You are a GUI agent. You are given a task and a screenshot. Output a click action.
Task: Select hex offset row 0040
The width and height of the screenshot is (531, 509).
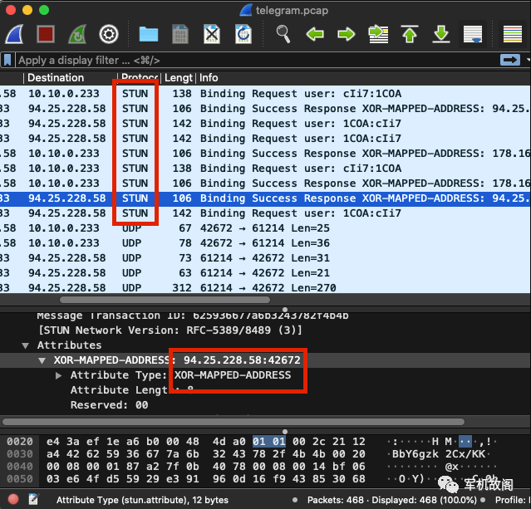point(20,467)
